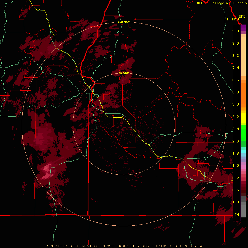Image resolution: width=248 pixels, height=248 pixels.
Task: Click the 1.0 legend value
Action: [x=236, y=166]
